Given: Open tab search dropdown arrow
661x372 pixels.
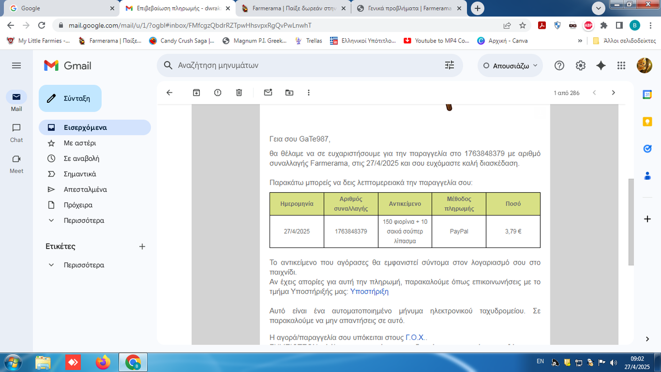Looking at the screenshot, I should tap(599, 8).
